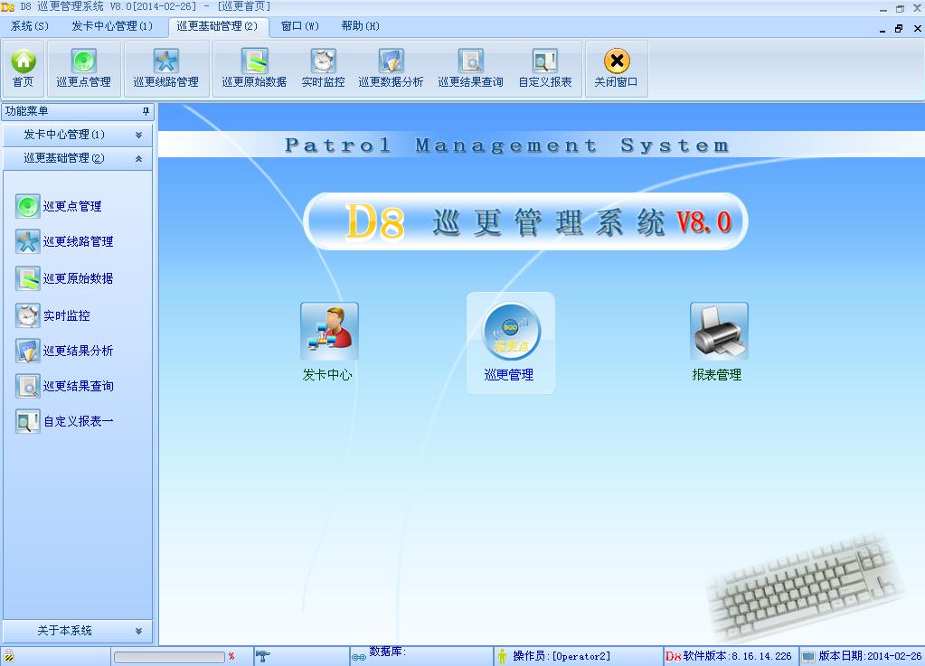925x666 pixels.
Task: Click the 首页 home toolbar icon
Action: [x=24, y=68]
